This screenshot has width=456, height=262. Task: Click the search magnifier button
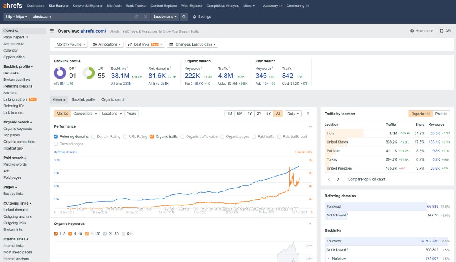pyautogui.click(x=184, y=17)
